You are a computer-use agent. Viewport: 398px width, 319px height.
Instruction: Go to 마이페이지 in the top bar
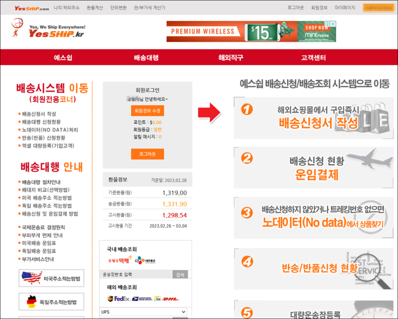point(345,8)
